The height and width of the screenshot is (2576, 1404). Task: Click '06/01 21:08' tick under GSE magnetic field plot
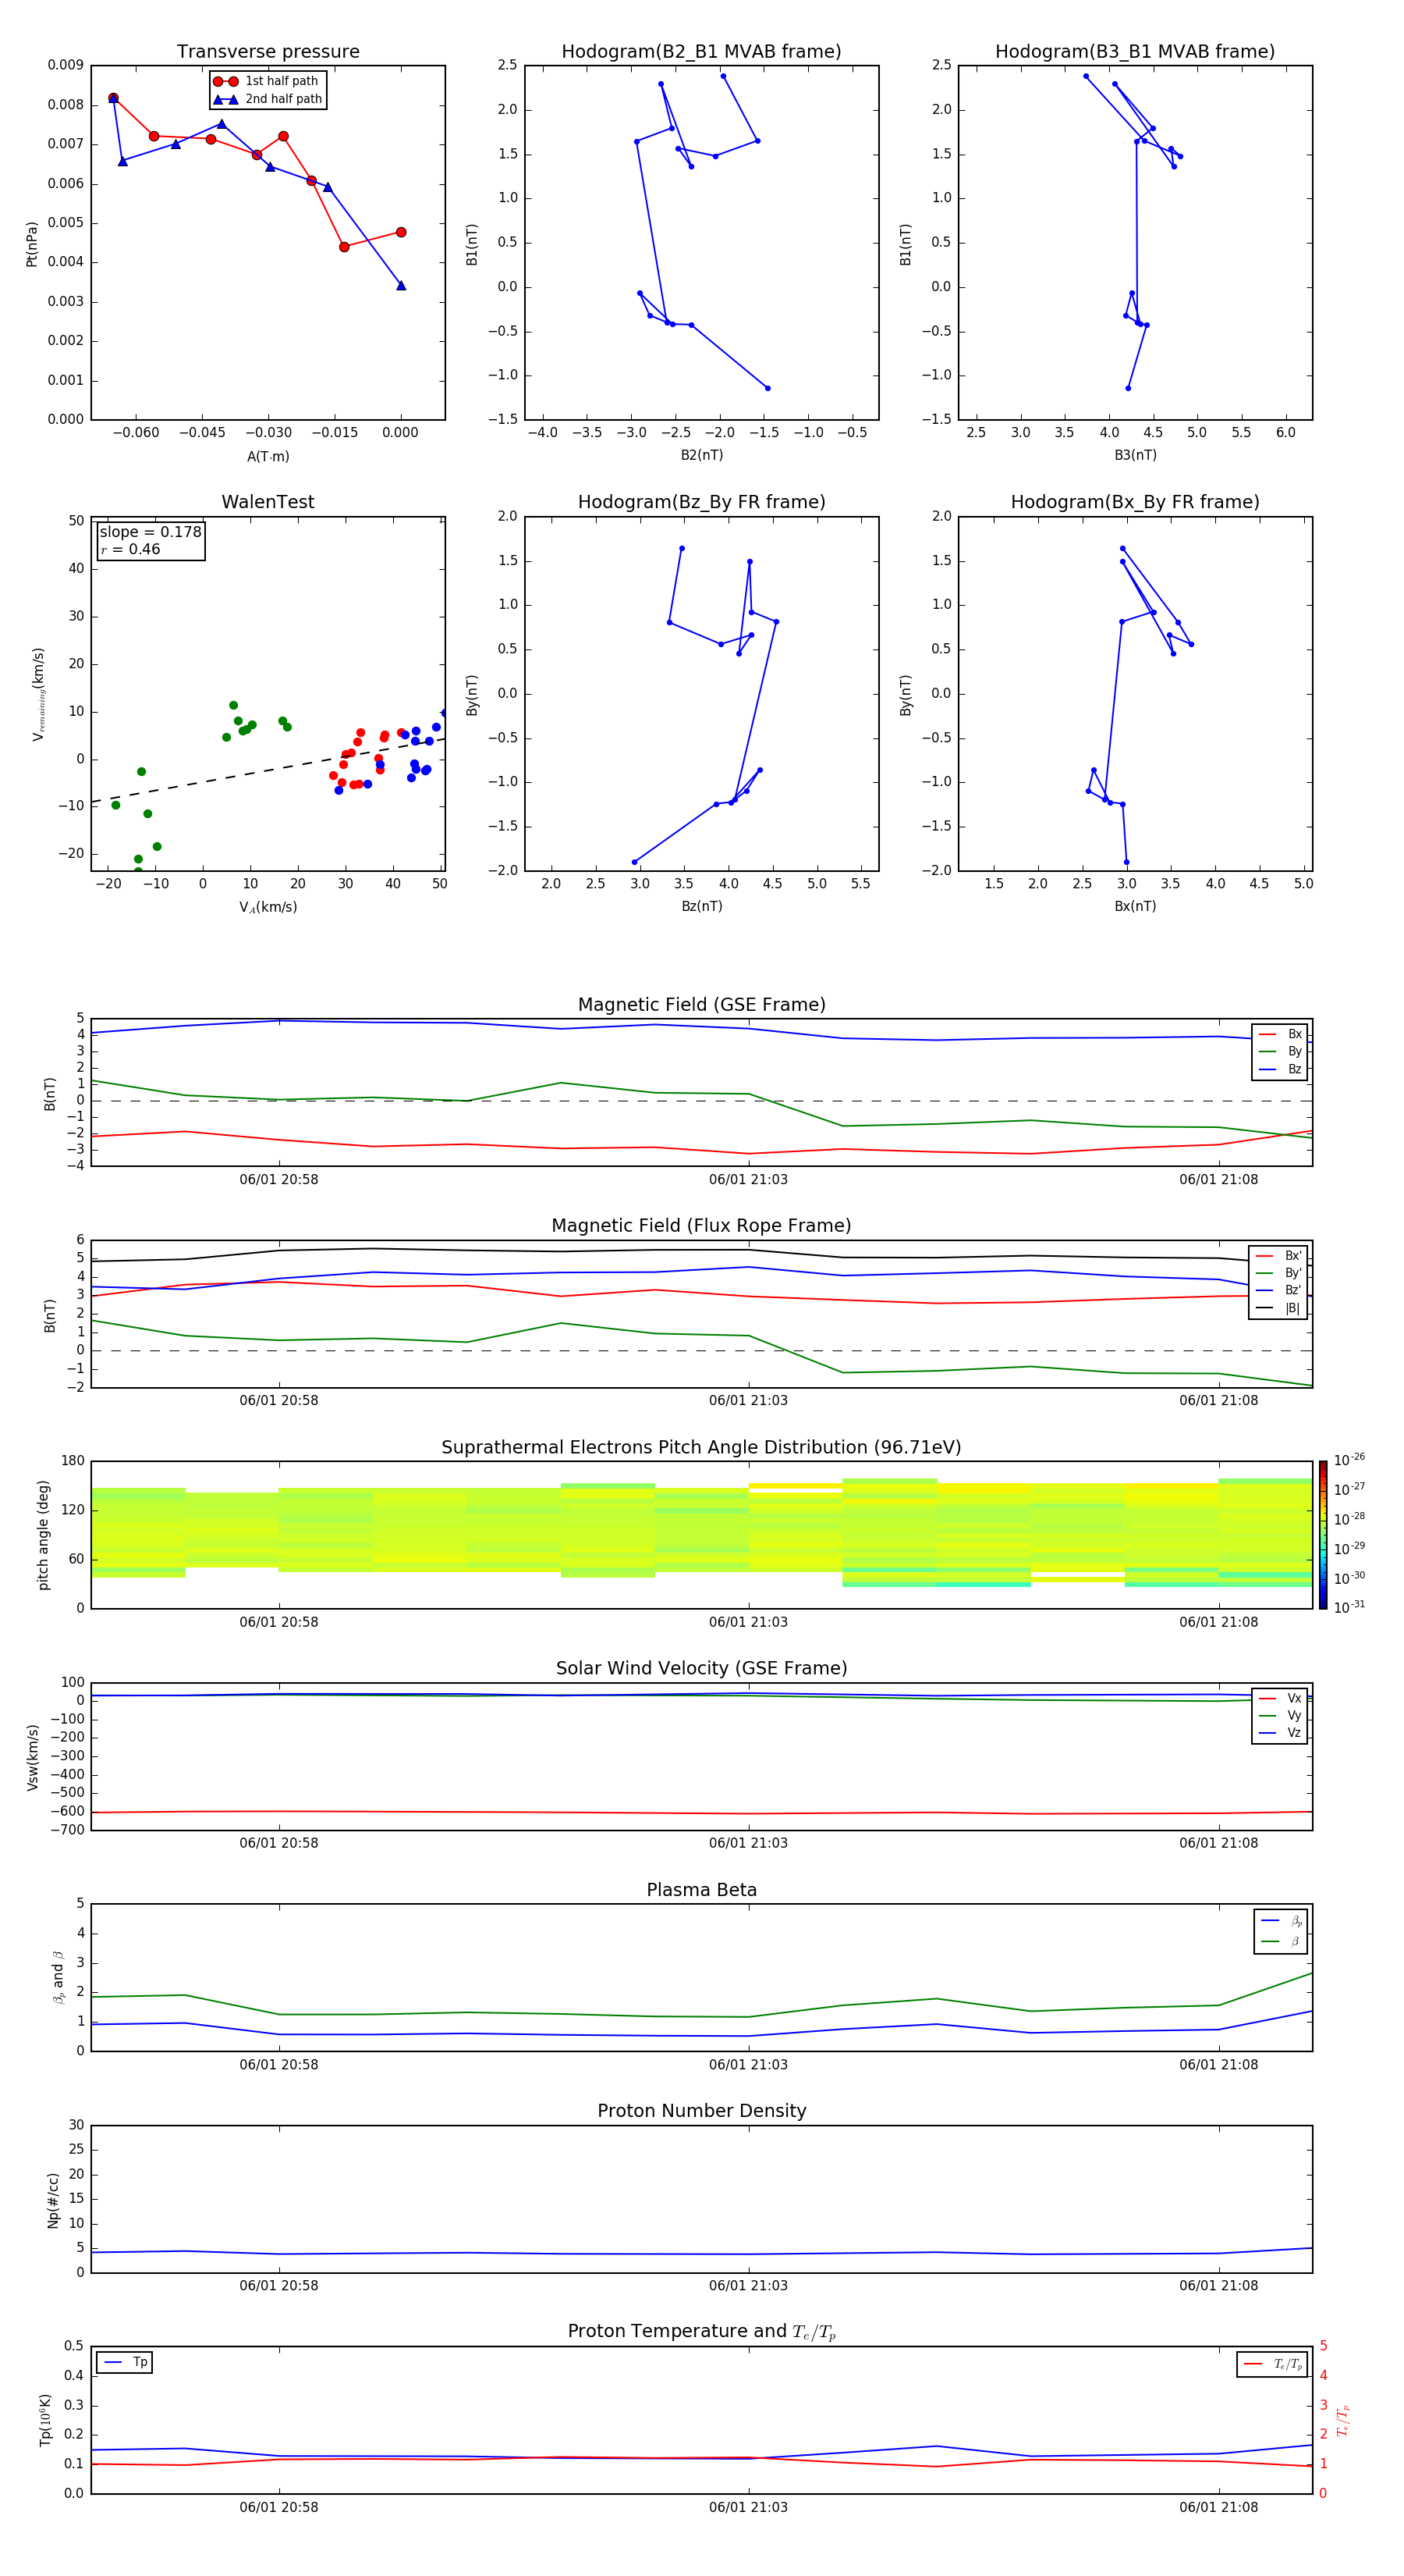coord(1218,1179)
